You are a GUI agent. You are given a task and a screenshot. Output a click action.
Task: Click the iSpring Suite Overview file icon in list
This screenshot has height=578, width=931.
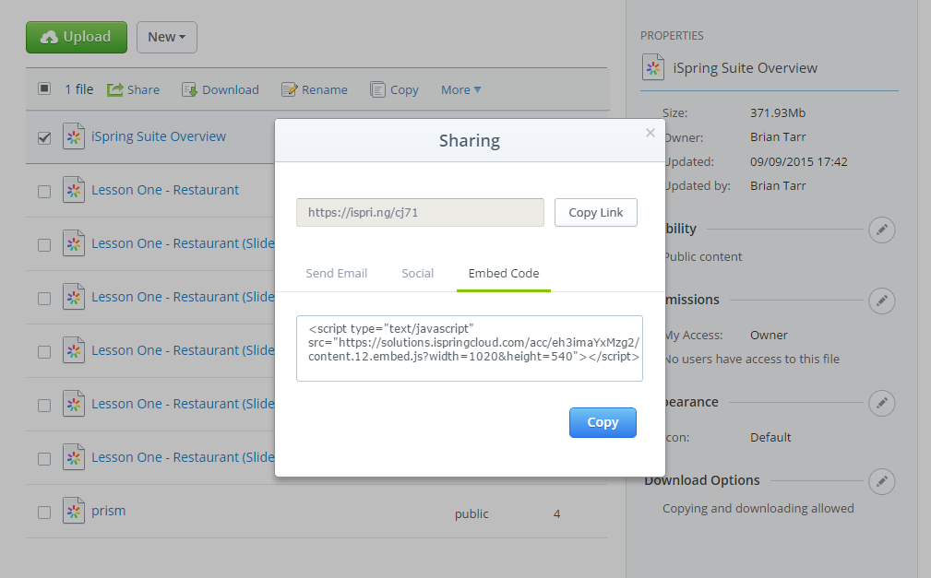[74, 136]
